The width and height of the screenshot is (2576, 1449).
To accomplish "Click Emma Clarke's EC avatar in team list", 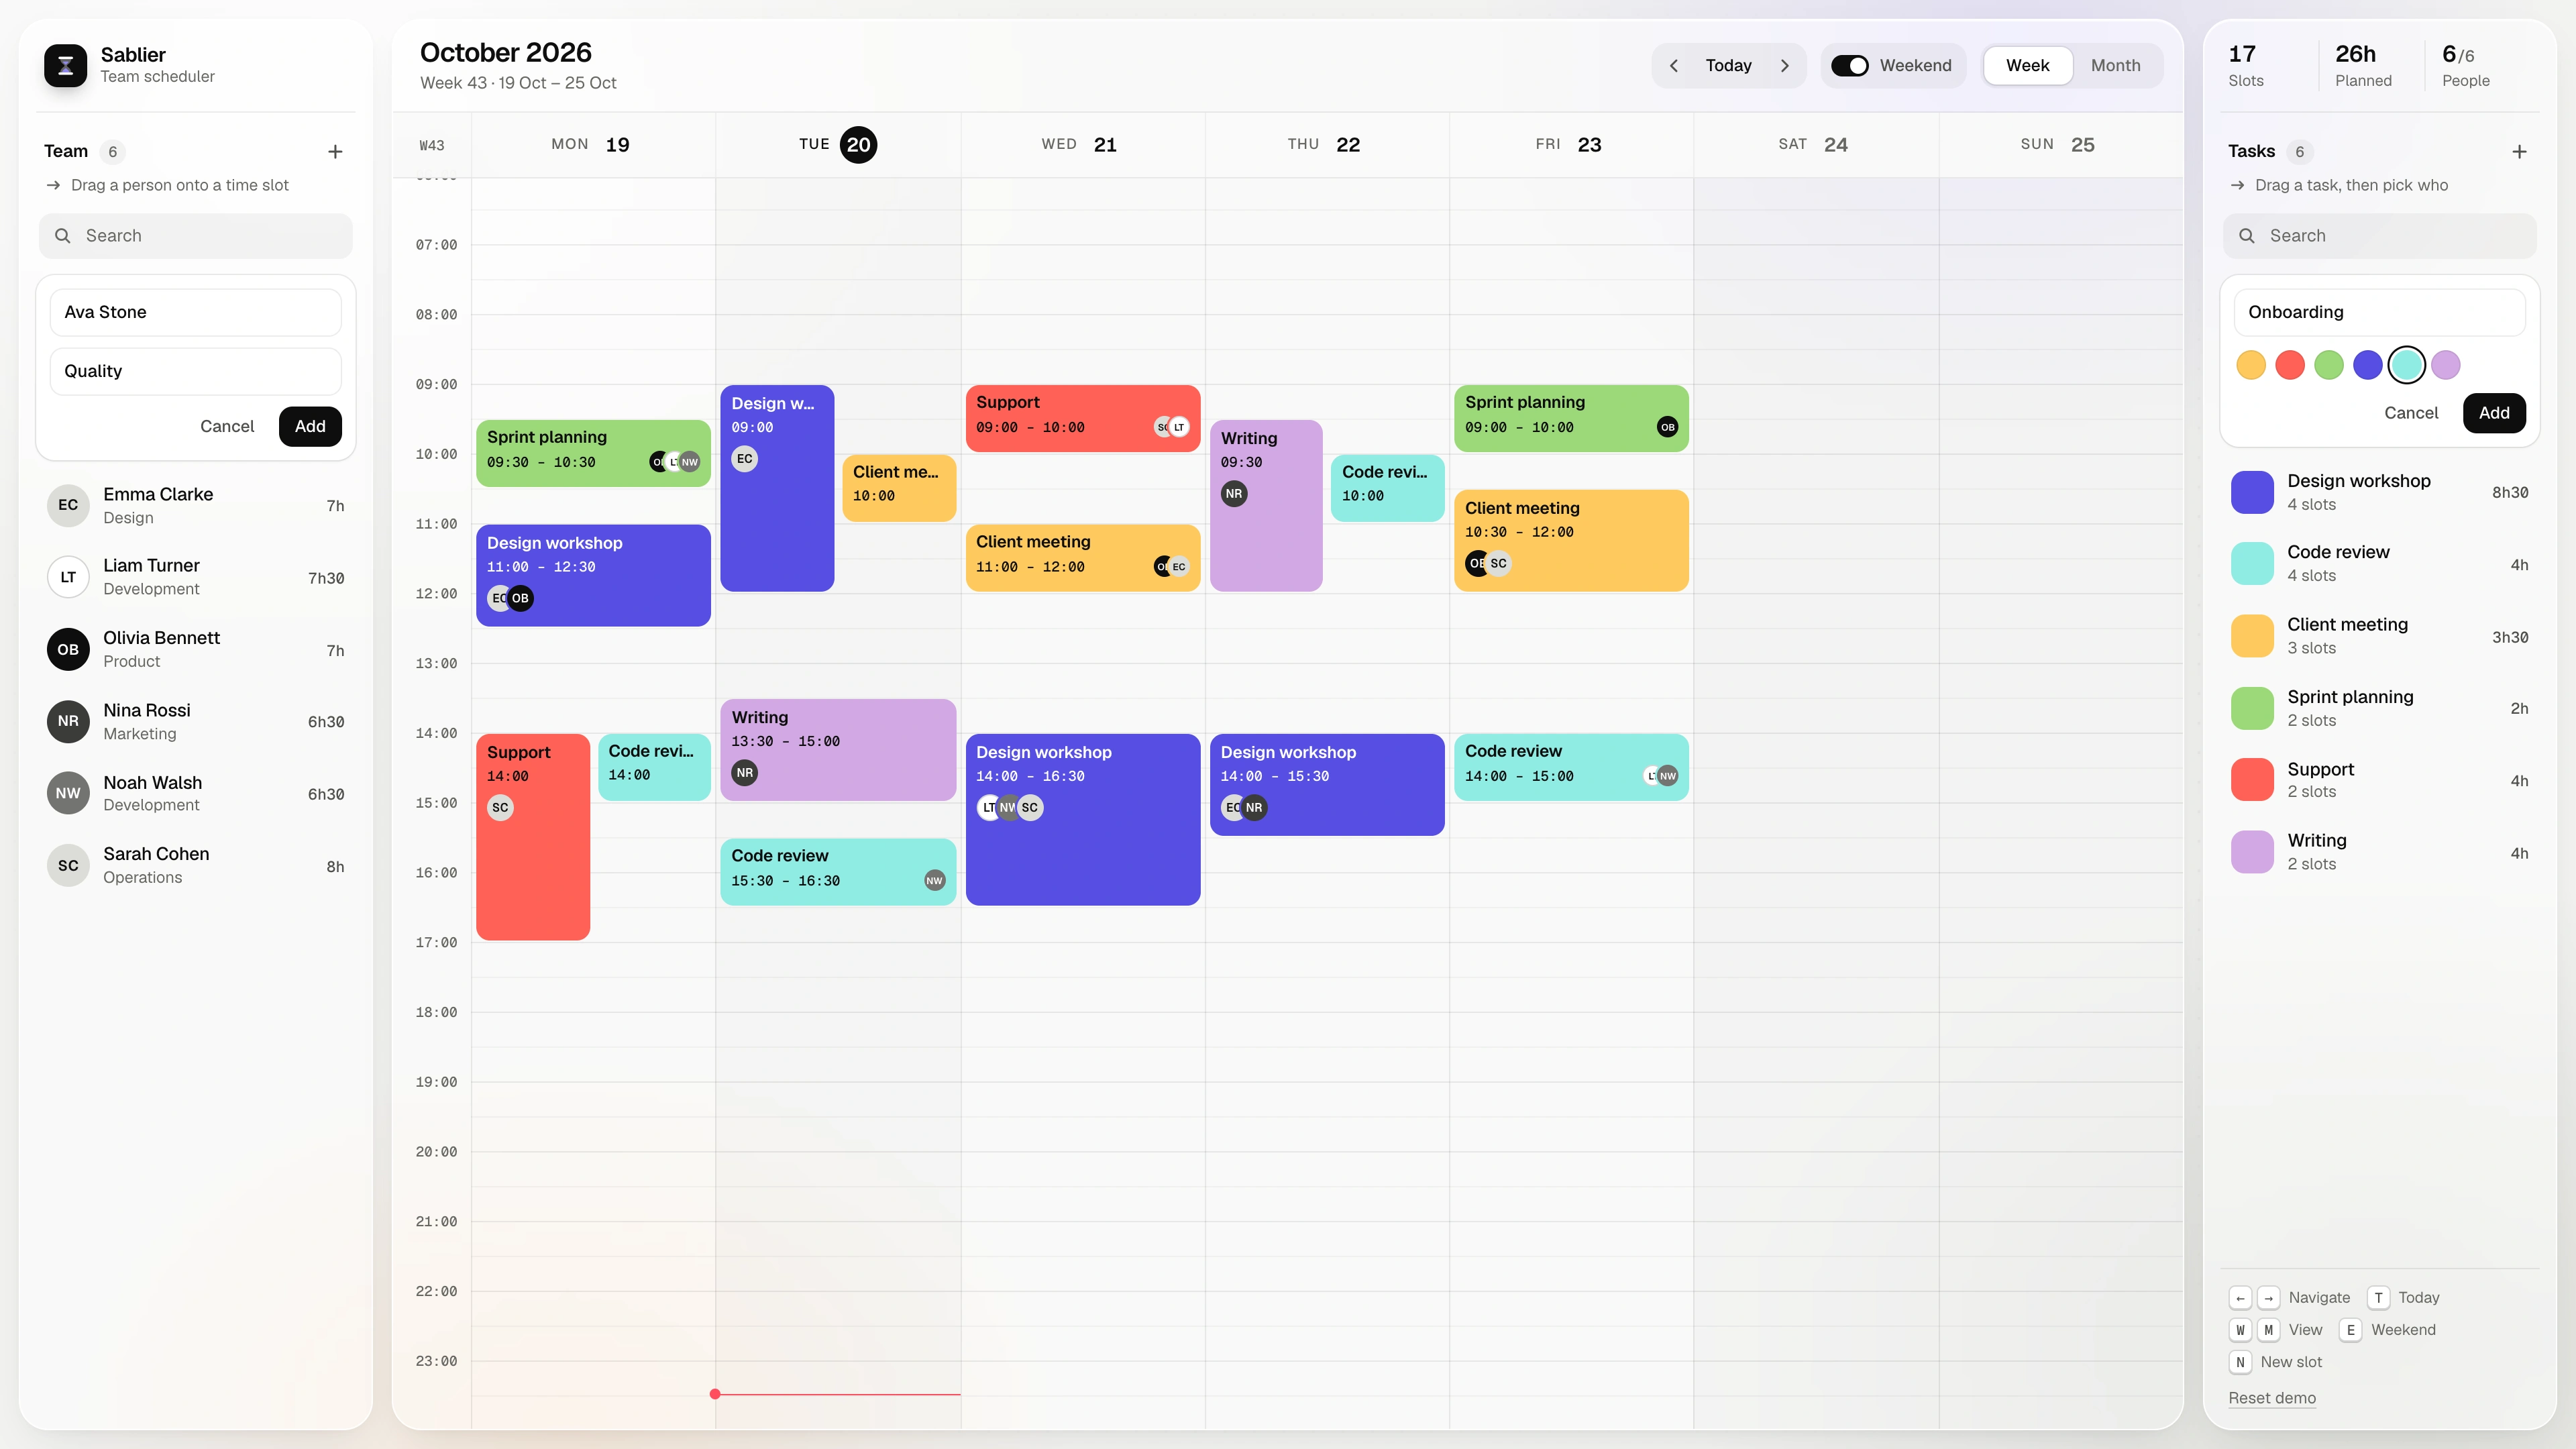I will 68,505.
